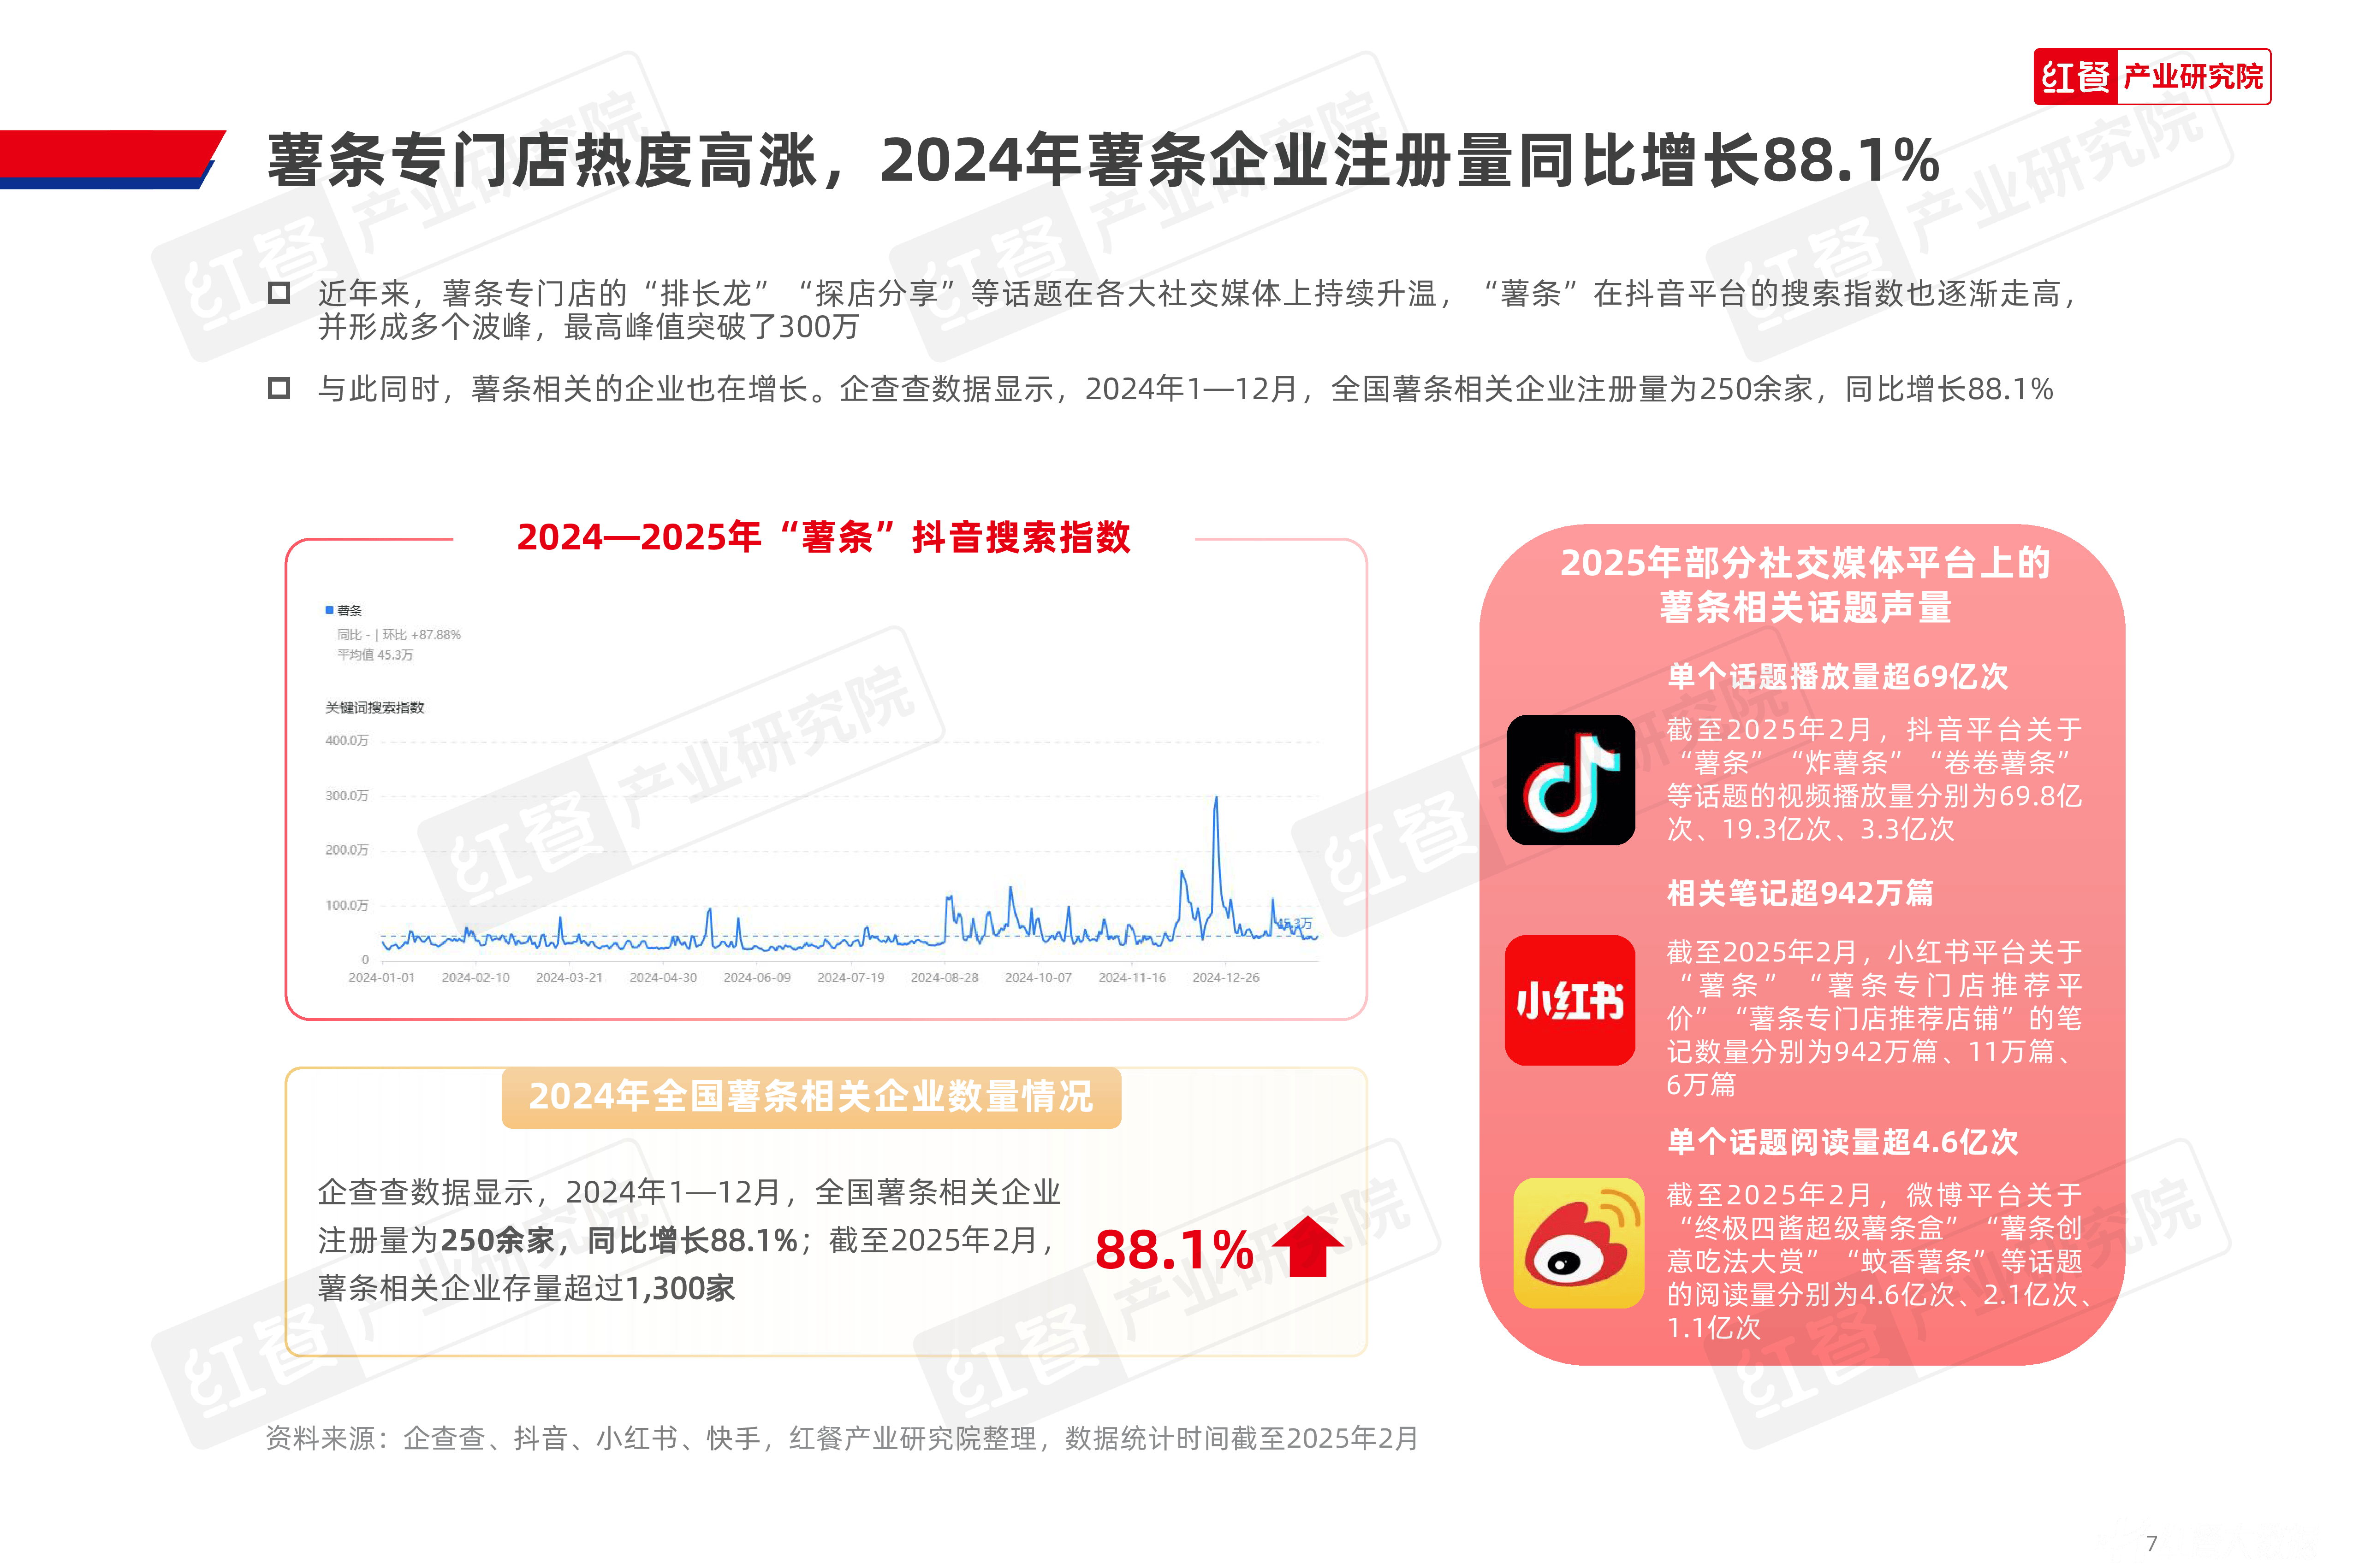Click the Douyin (TikTok) app icon
The image size is (2353, 1568).
click(x=1571, y=780)
